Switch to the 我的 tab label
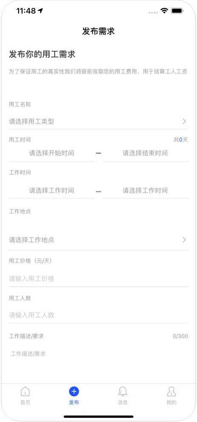 [x=172, y=402]
